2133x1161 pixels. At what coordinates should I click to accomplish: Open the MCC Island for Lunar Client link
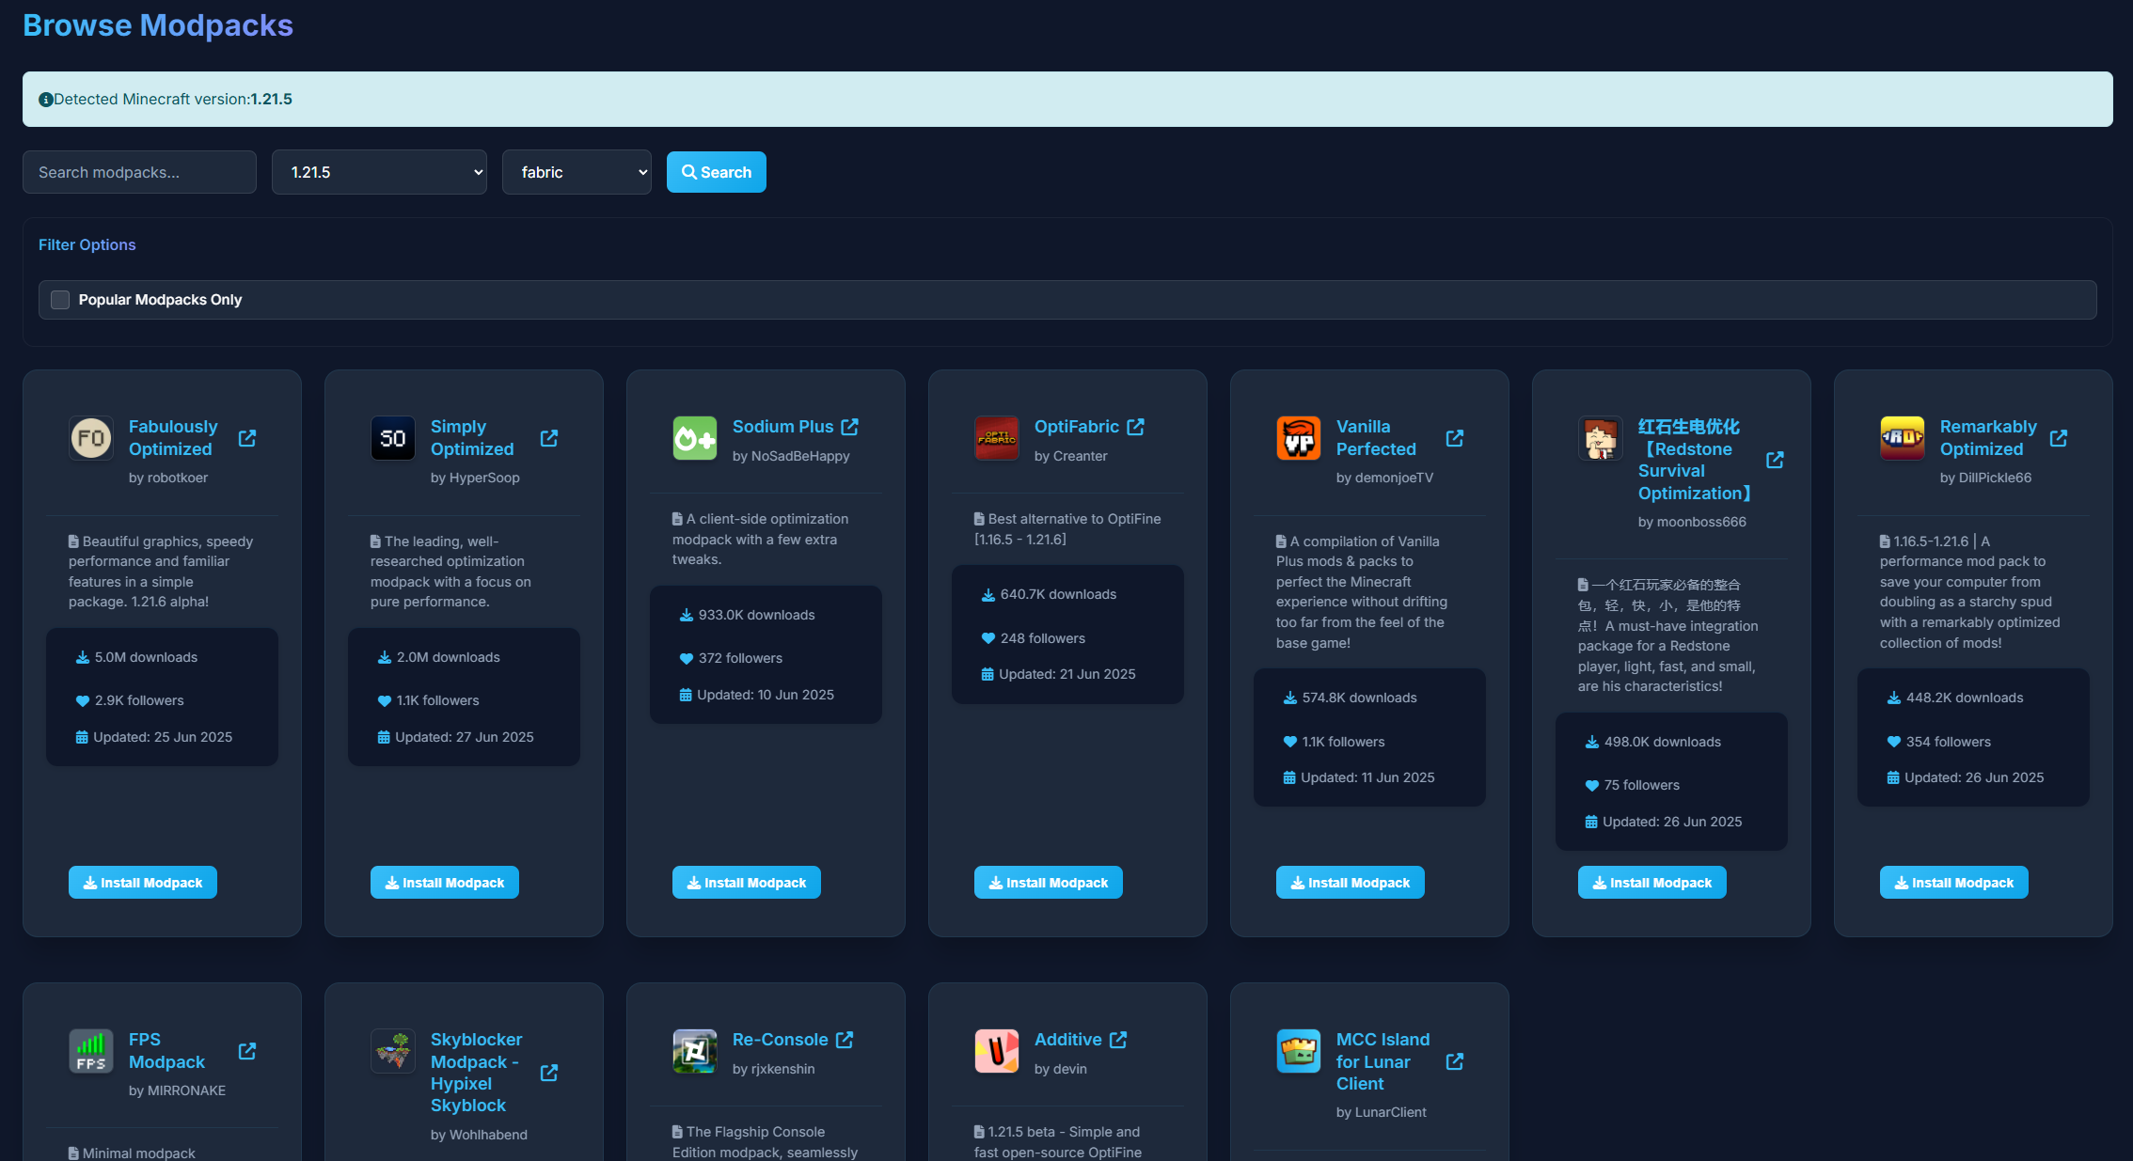[1382, 1061]
